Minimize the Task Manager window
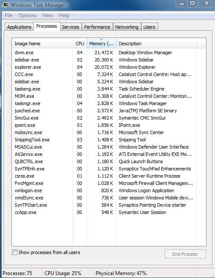The image size is (215, 278). [x=182, y=3]
